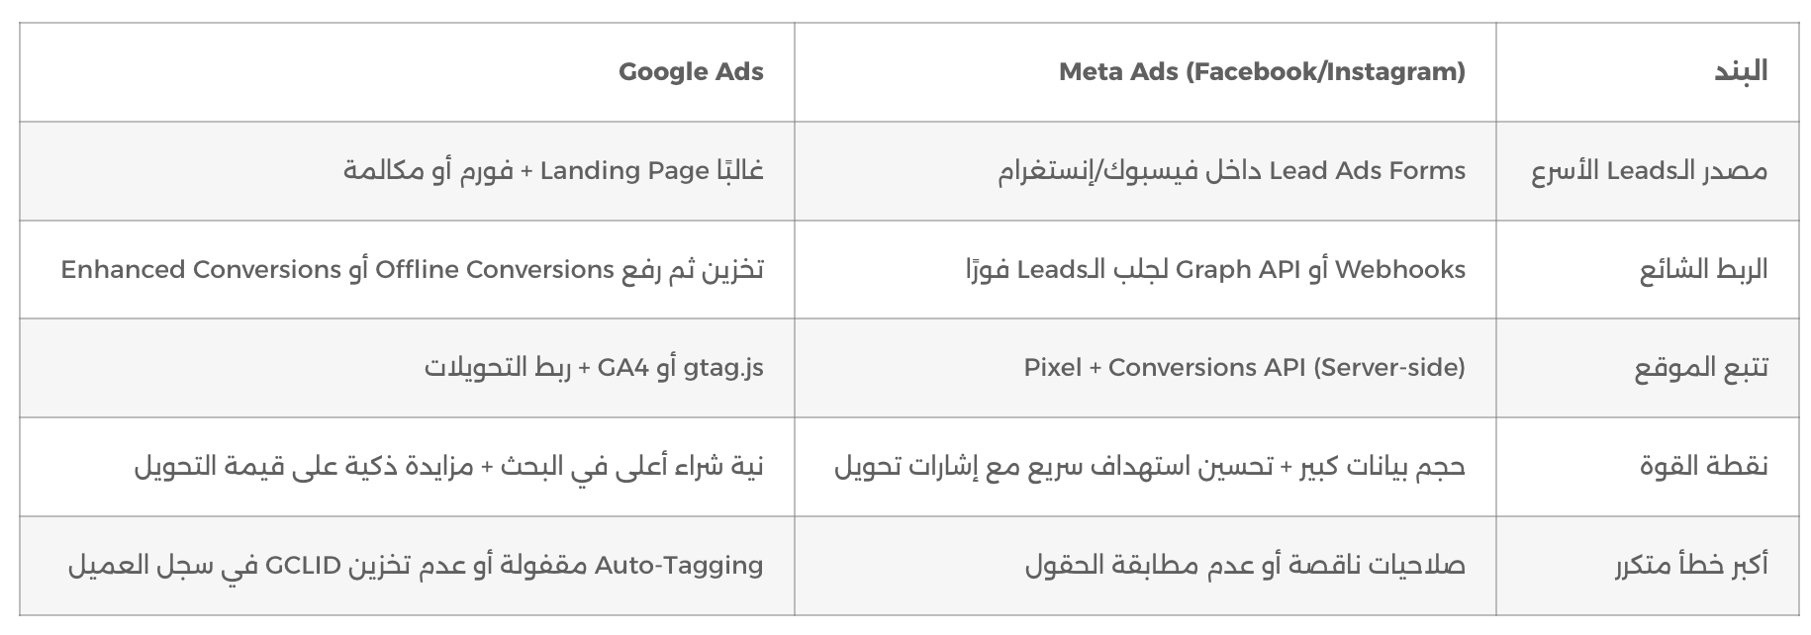The image size is (1811, 635).
Task: Click the Google Ads column header
Action: coord(691,72)
